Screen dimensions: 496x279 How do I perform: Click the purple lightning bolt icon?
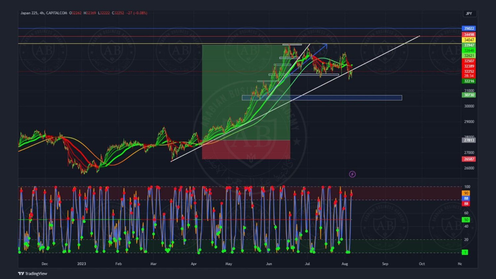coord(352,174)
